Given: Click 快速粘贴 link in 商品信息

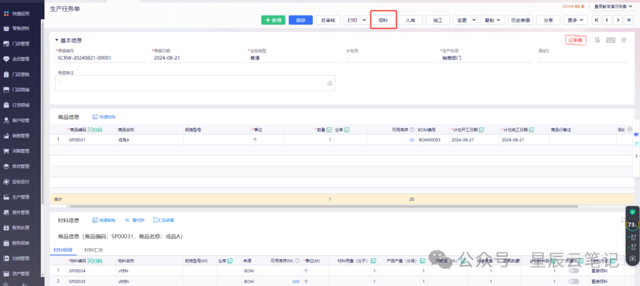Looking at the screenshot, I should (x=104, y=117).
